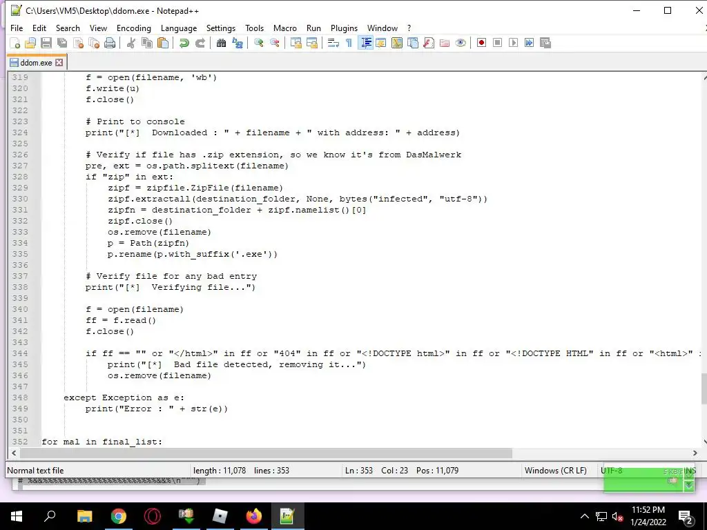Open the Document List toolbar icon
The height and width of the screenshot is (530, 707).
413,43
